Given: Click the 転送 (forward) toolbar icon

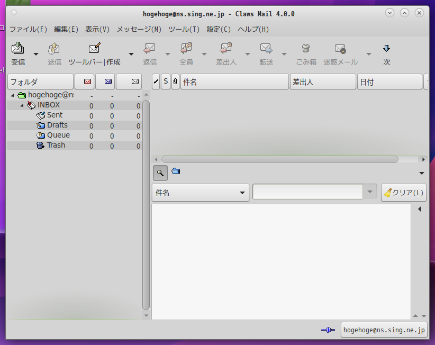Looking at the screenshot, I should pyautogui.click(x=266, y=49).
